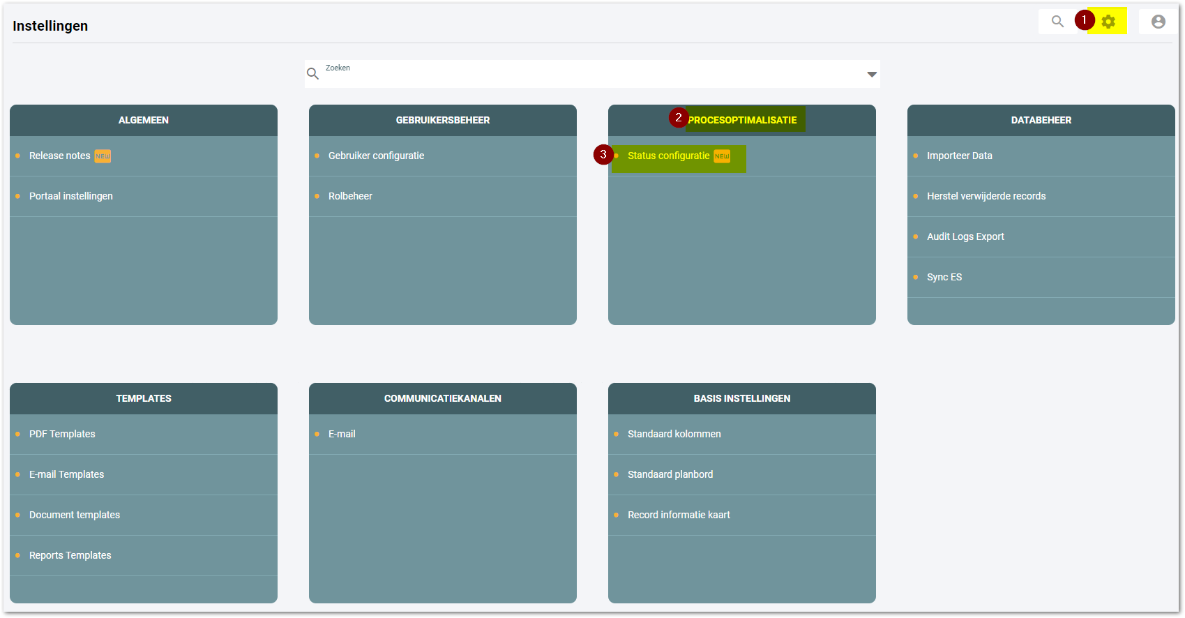Focus the Zoeken search input field
The image size is (1185, 618).
pos(592,74)
